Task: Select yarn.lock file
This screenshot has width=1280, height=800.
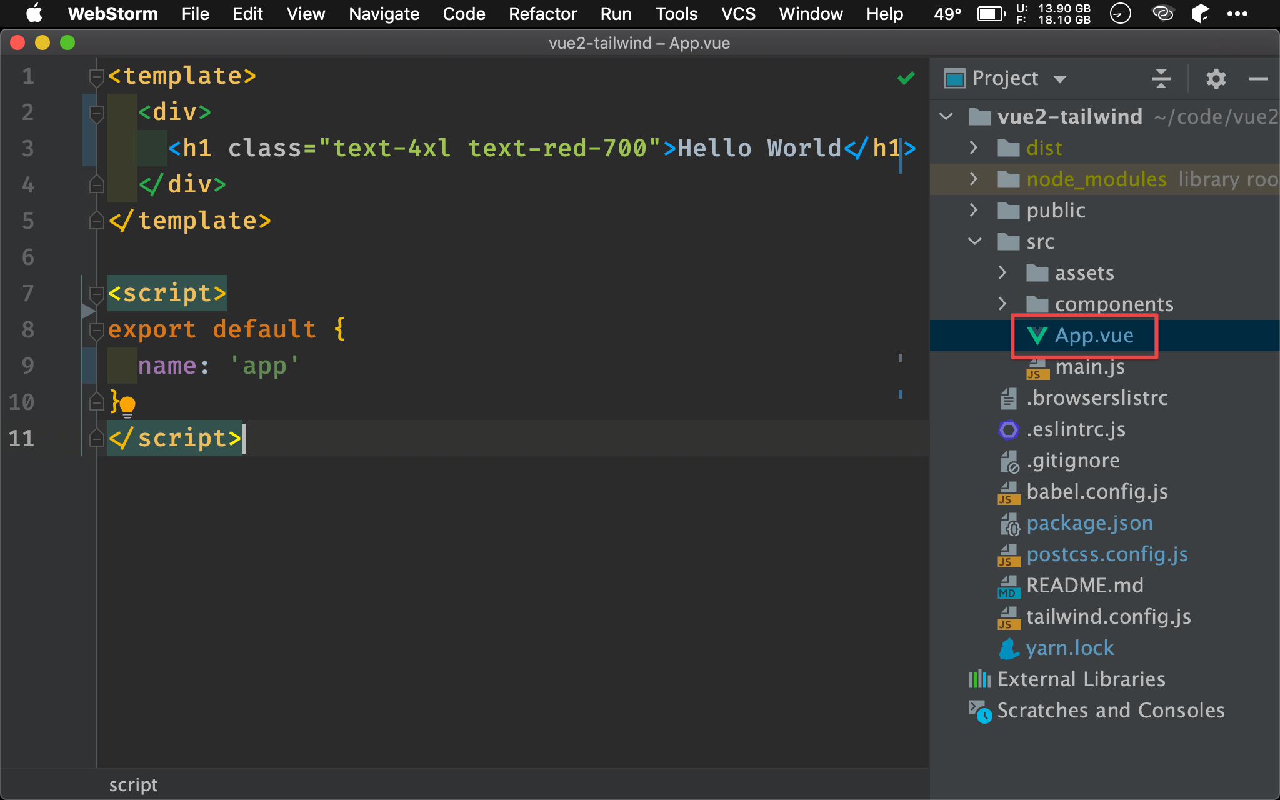Action: tap(1070, 648)
